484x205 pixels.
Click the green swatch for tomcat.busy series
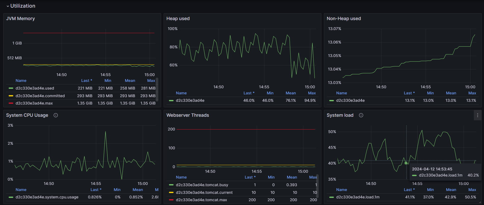(171, 185)
